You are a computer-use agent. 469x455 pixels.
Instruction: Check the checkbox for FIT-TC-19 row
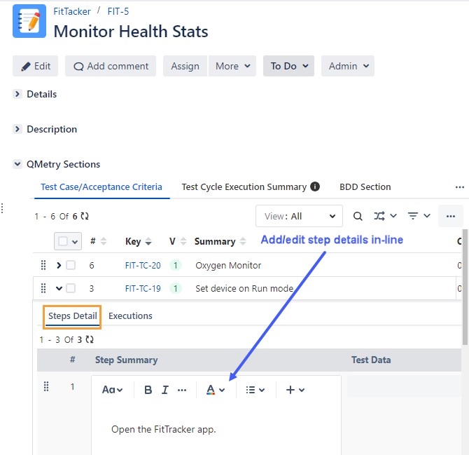[71, 288]
